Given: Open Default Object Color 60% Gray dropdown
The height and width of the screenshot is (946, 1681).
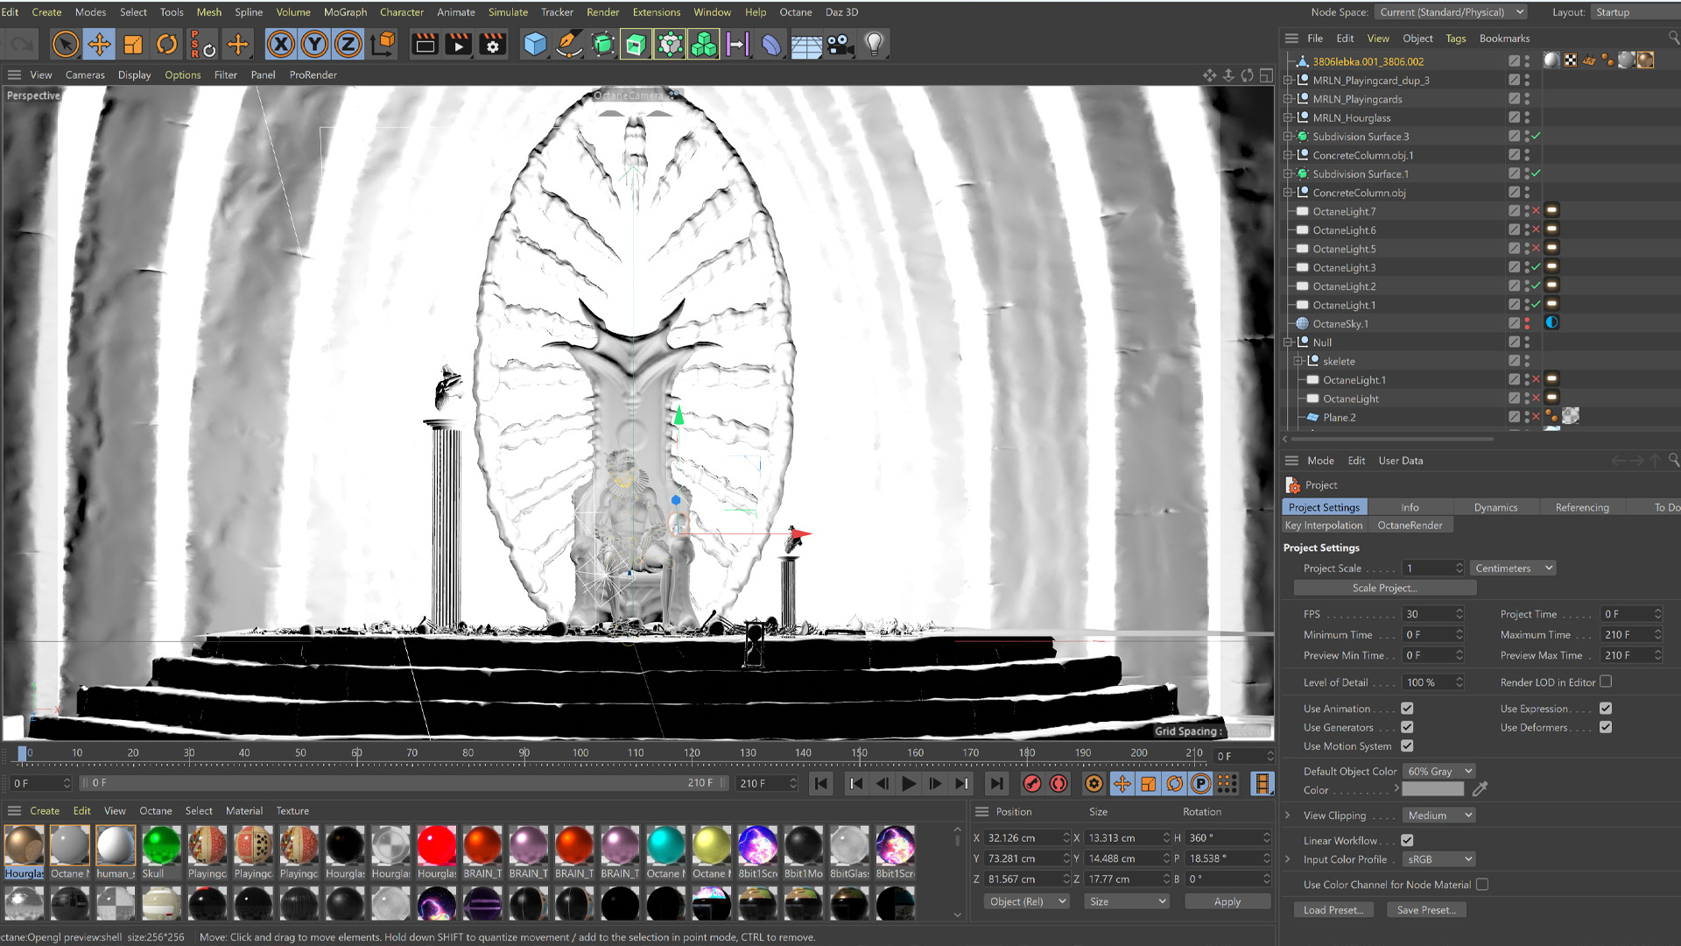Looking at the screenshot, I should pyautogui.click(x=1438, y=772).
